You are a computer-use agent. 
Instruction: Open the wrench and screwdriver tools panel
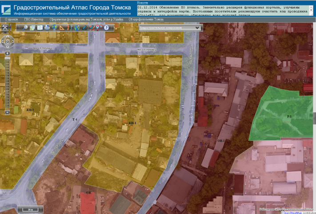point(5,28)
